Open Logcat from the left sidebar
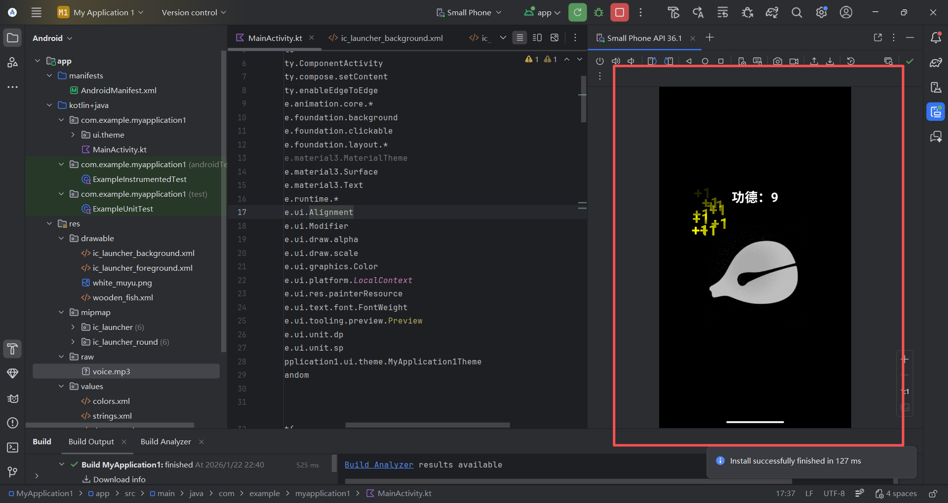The height and width of the screenshot is (503, 948). (13, 398)
